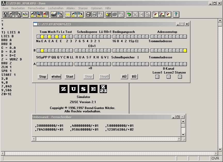
Task: Click the Step0 button
Action: [104, 77]
